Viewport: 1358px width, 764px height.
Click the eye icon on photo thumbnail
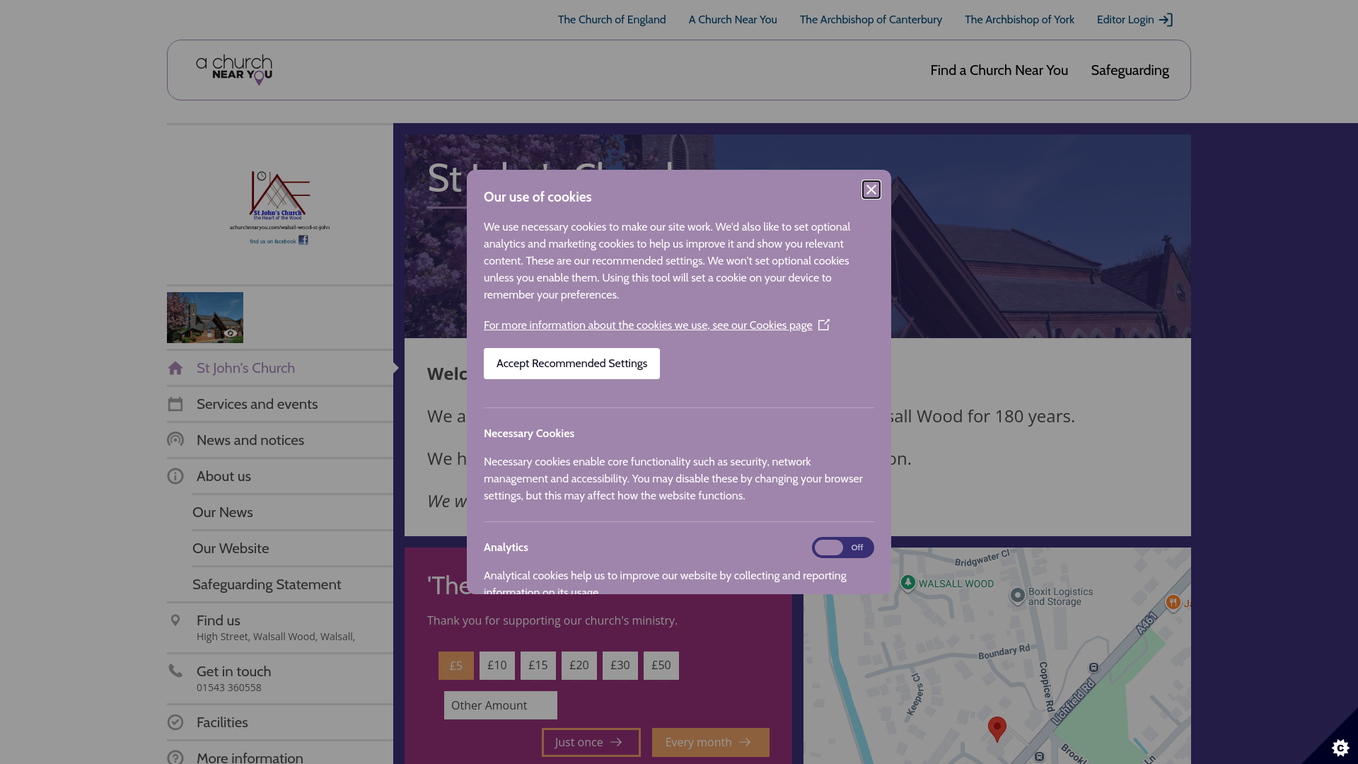click(x=231, y=333)
